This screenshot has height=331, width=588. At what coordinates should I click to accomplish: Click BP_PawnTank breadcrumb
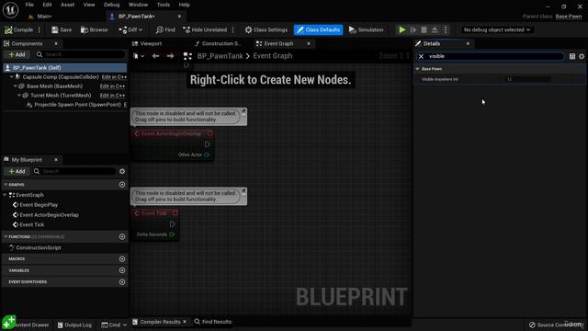pos(220,56)
